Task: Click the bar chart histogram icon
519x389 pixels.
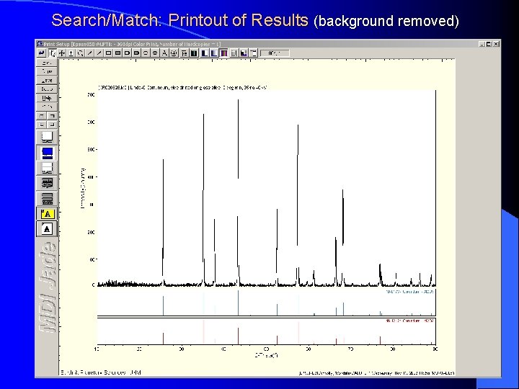Action: [x=244, y=53]
